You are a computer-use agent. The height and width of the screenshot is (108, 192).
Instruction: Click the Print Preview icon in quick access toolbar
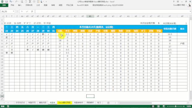[x=22, y=1]
